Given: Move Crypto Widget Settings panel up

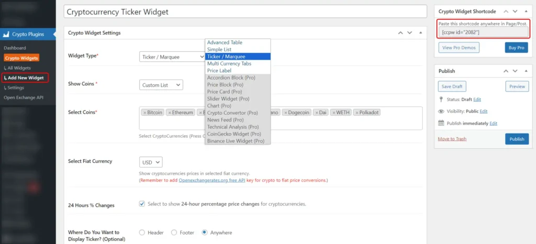Looking at the screenshot, I should pos(400,33).
